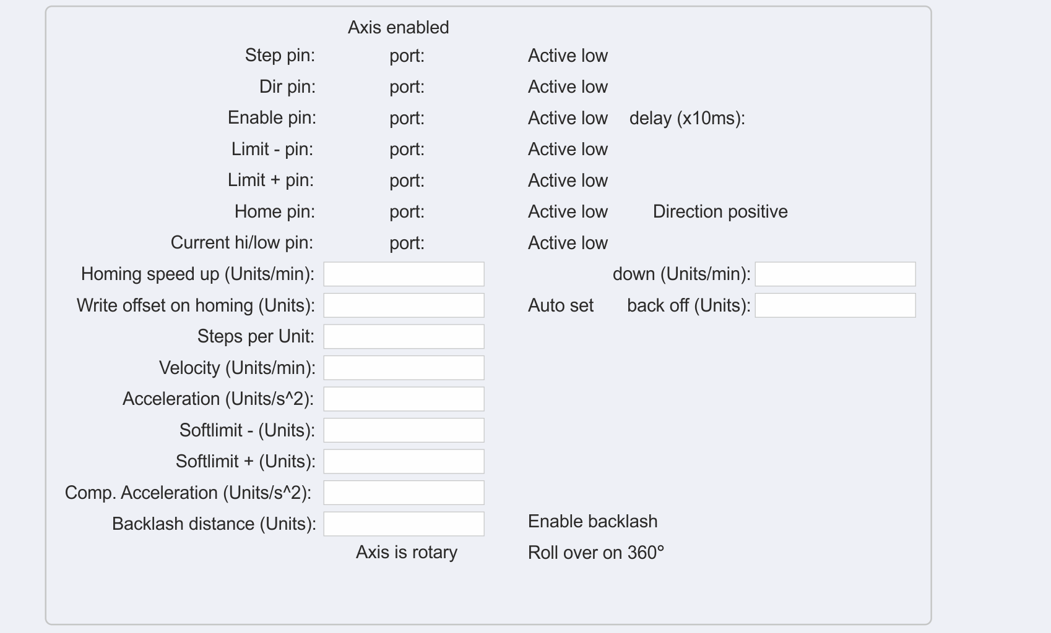Click the Homing speed up input field
This screenshot has height=633, width=1051.
pos(404,274)
